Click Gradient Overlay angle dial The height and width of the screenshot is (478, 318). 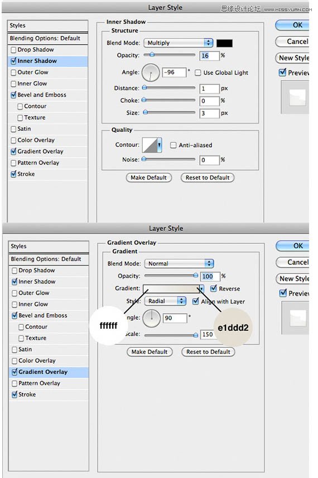pos(152,318)
